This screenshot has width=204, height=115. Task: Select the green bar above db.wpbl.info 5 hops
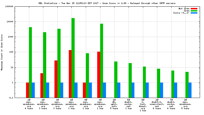(x=116, y=80)
